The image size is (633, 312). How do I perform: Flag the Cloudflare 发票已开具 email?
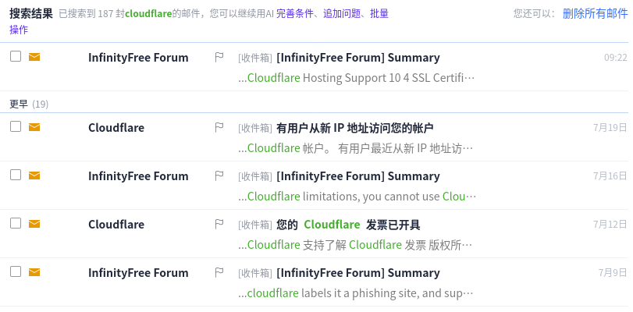[219, 224]
